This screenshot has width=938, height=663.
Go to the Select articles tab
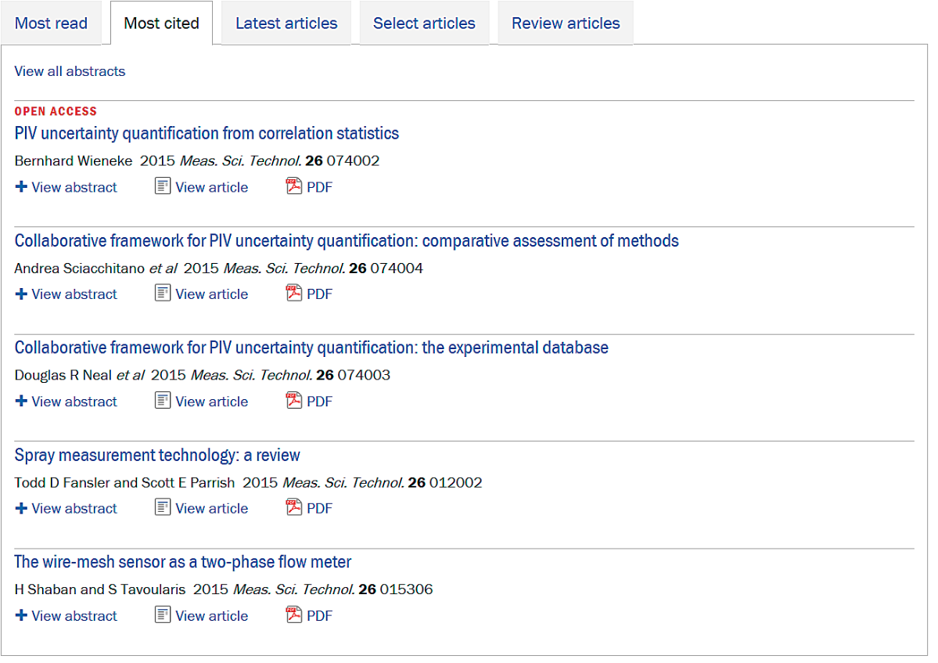point(424,23)
